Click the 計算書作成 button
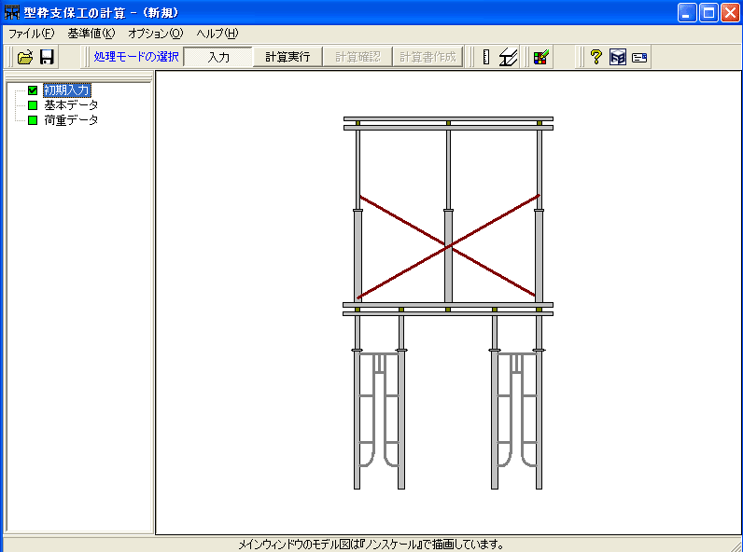The width and height of the screenshot is (743, 552). tap(428, 57)
